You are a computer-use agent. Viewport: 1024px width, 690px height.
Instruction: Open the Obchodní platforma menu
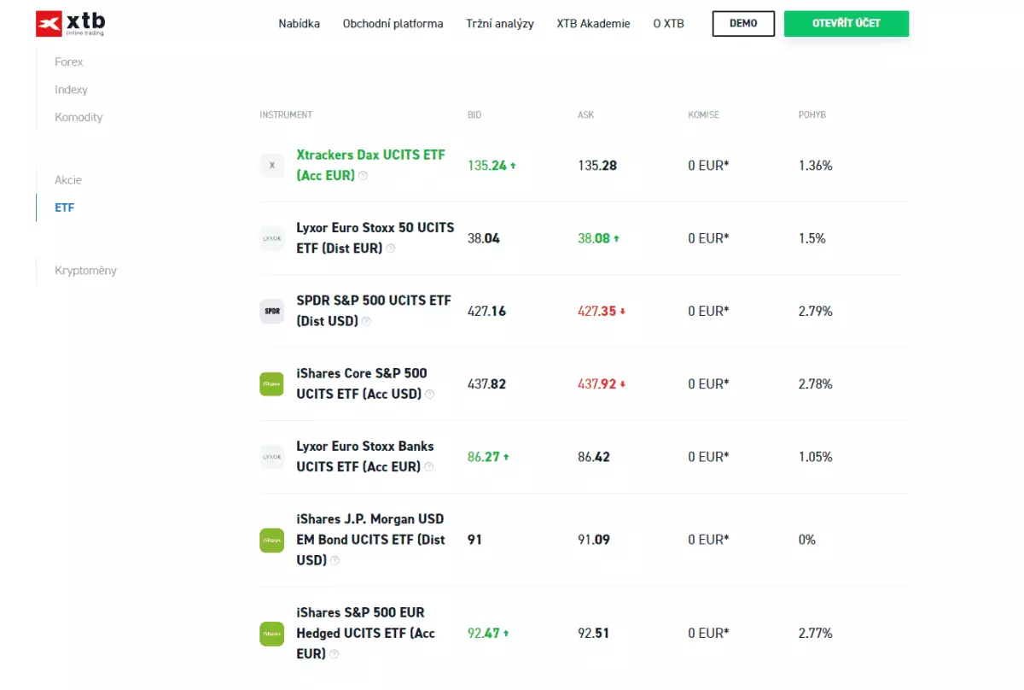pyautogui.click(x=393, y=24)
